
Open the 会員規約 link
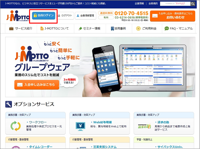(x=153, y=4)
